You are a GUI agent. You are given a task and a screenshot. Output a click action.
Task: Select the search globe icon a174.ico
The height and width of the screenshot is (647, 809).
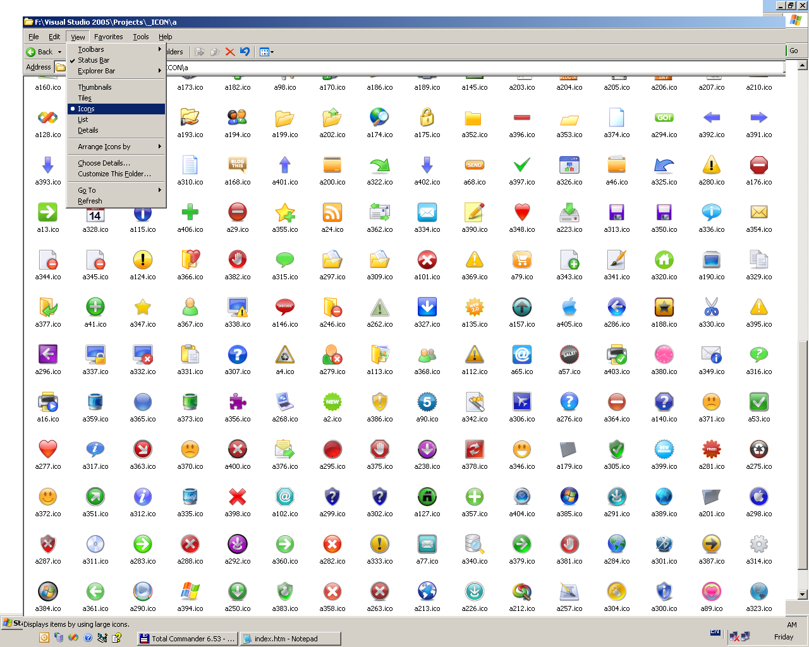tap(380, 117)
